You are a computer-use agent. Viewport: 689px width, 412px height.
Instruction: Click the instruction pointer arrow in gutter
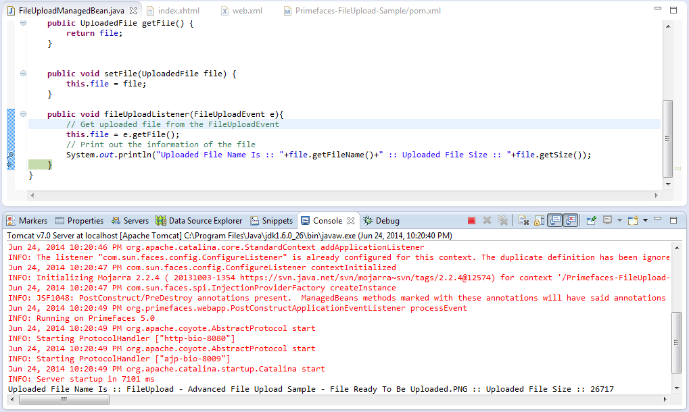(10, 165)
